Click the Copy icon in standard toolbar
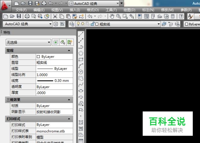Screen dimensions: 200x143 [x=62, y=16]
